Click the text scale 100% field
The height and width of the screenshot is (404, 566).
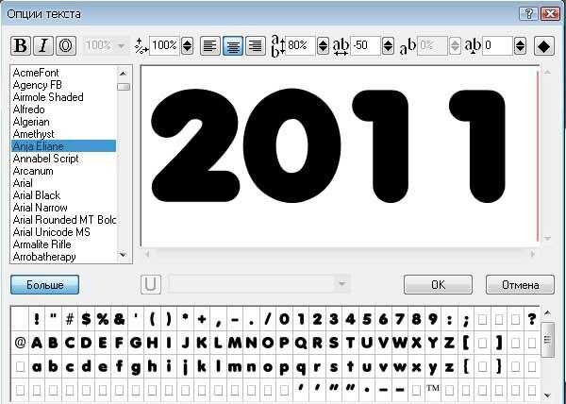164,46
